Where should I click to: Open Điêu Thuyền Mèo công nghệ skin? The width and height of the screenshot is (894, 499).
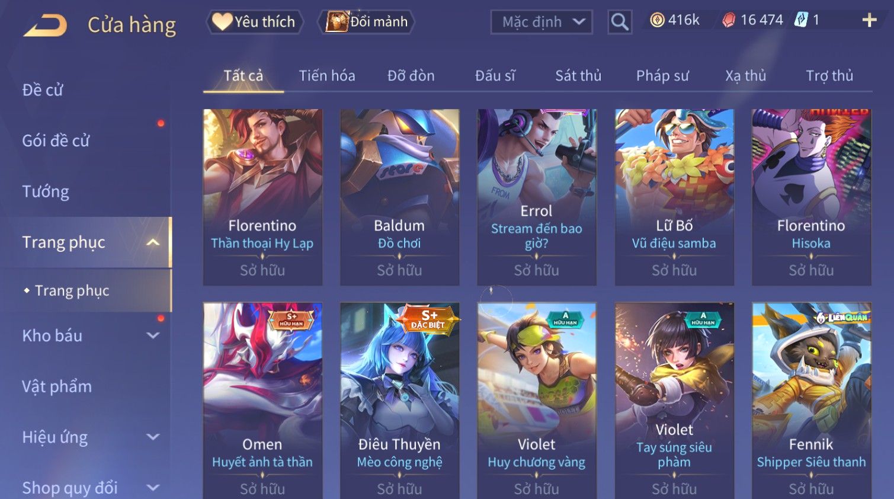pos(399,401)
